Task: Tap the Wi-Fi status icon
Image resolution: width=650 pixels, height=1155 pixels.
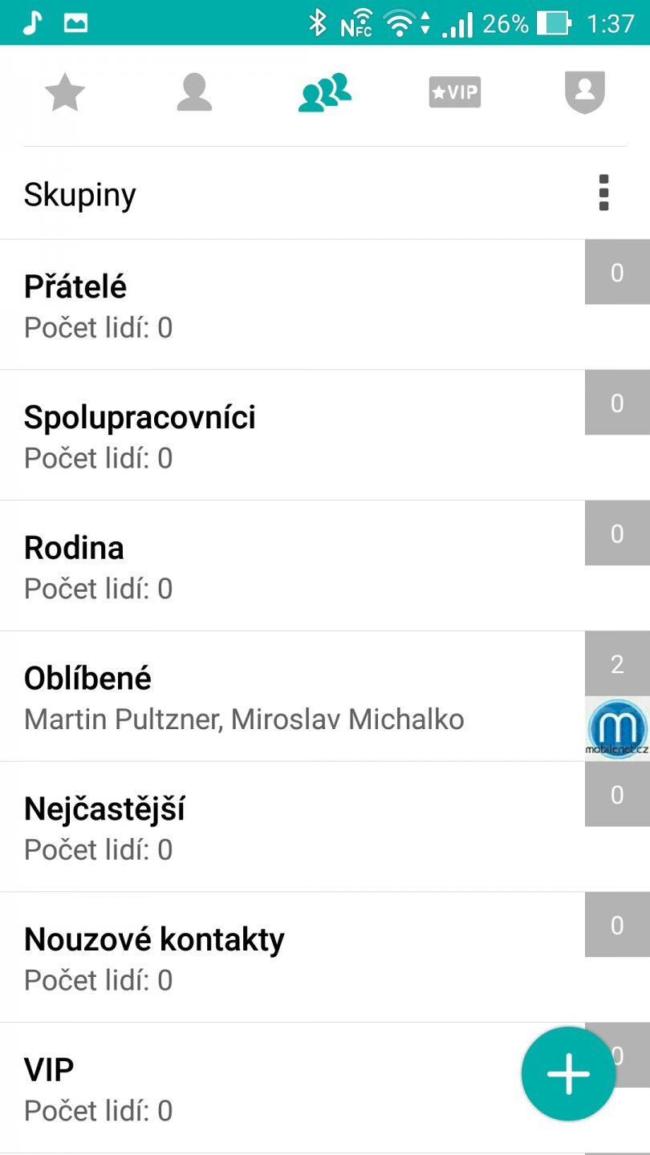Action: [400, 23]
